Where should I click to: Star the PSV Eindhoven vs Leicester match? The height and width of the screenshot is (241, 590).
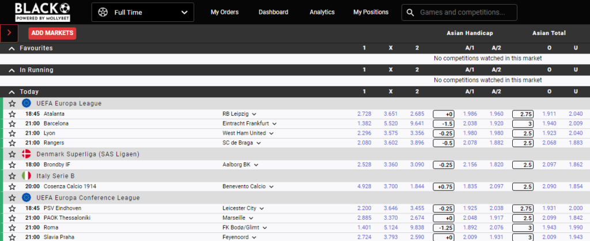pos(12,208)
